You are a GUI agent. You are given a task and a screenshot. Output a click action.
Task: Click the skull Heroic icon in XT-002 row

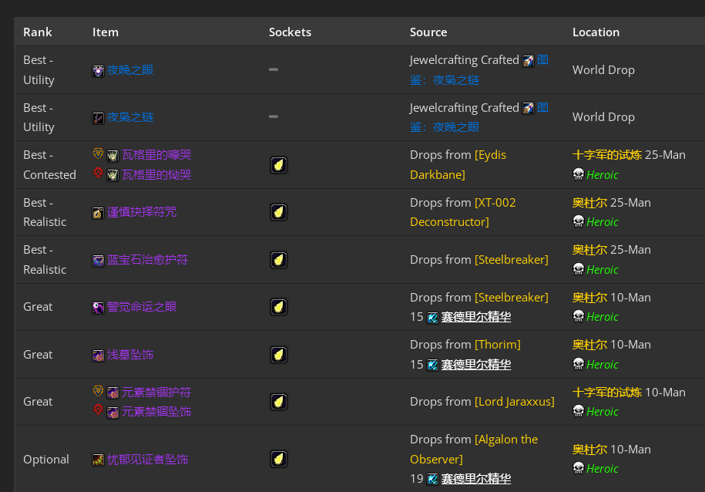point(578,221)
